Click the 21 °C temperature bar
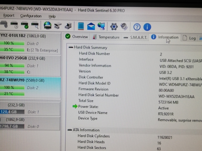Screen dimensions: 202x151 [x=12, y=94]
